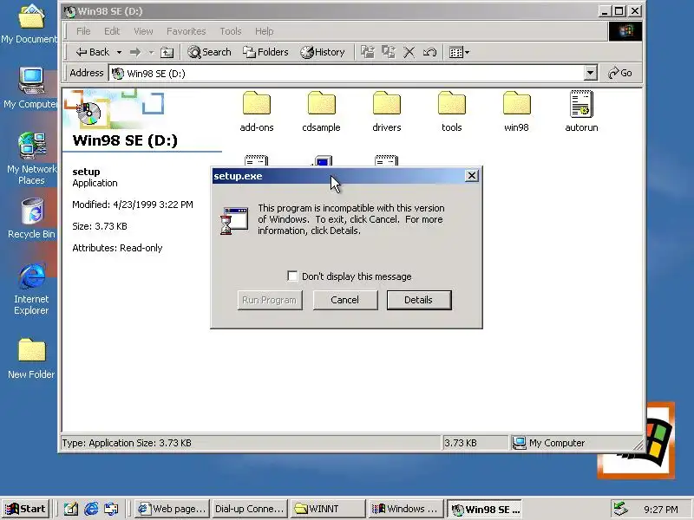Select the tools folder icon
This screenshot has height=520, width=694.
[x=451, y=103]
